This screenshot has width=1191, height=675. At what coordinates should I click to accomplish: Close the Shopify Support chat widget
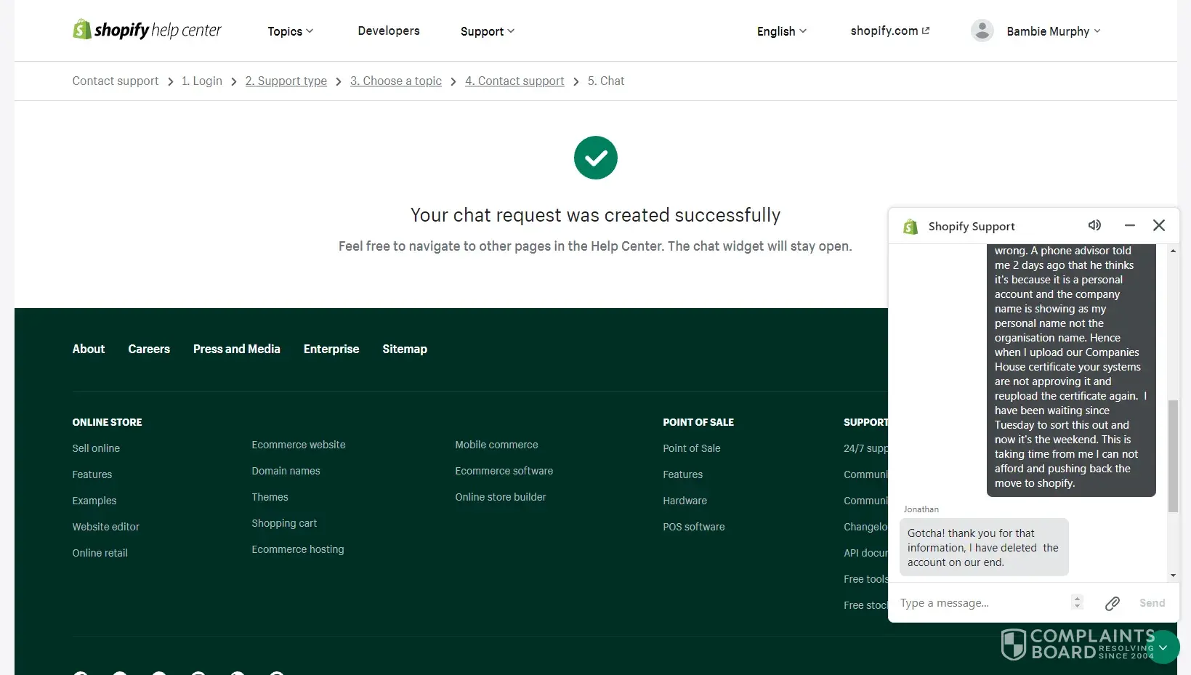click(x=1159, y=225)
